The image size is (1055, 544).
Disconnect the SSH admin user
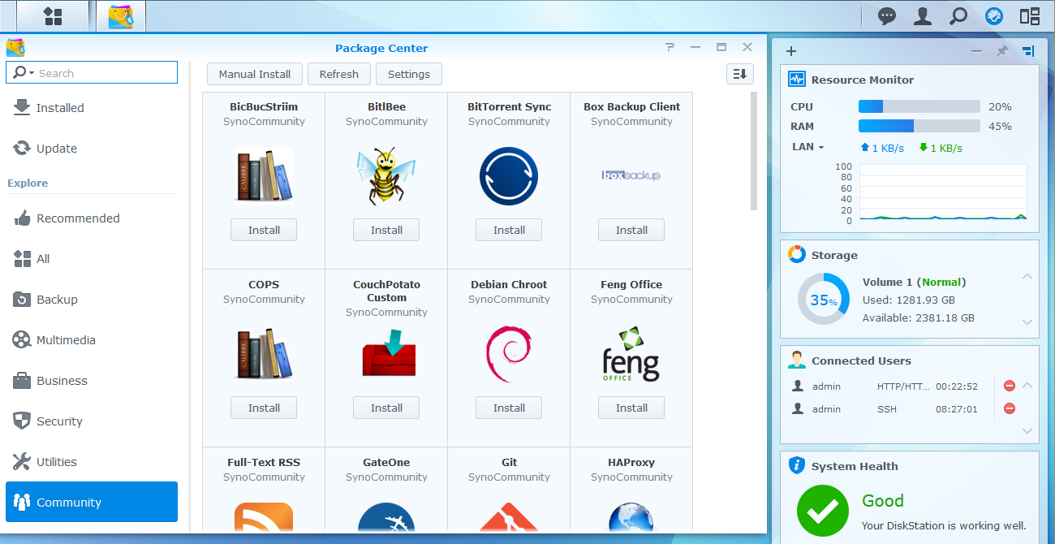click(1010, 409)
